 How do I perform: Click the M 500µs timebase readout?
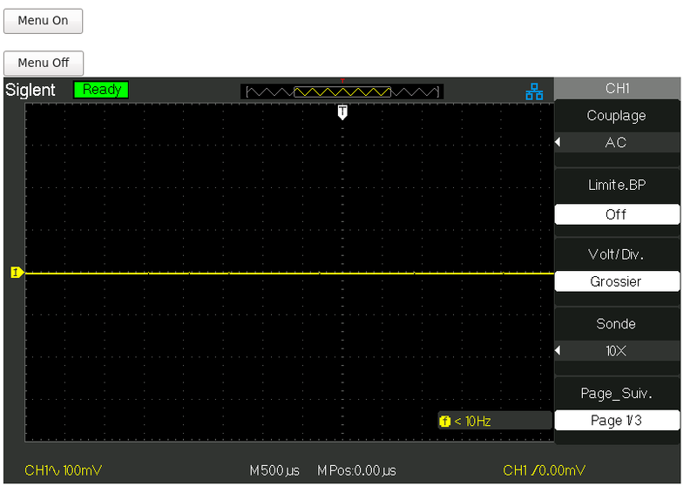[274, 470]
